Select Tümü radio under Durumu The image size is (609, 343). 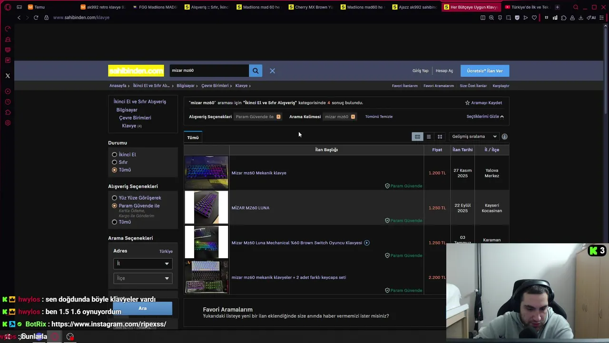(114, 170)
